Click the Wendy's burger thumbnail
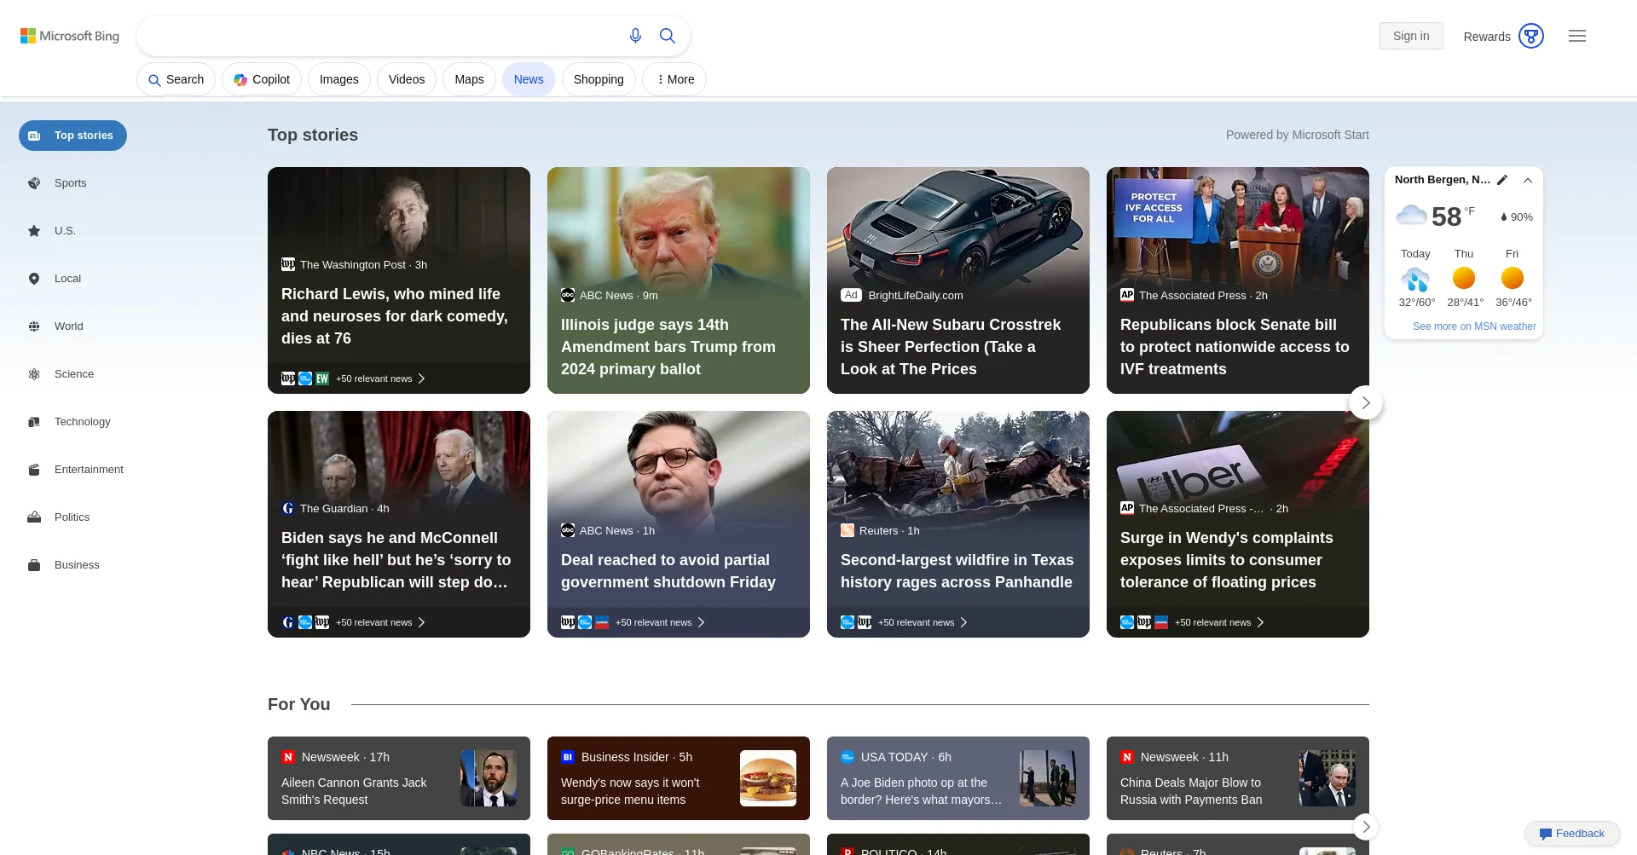Image resolution: width=1637 pixels, height=855 pixels. click(768, 778)
